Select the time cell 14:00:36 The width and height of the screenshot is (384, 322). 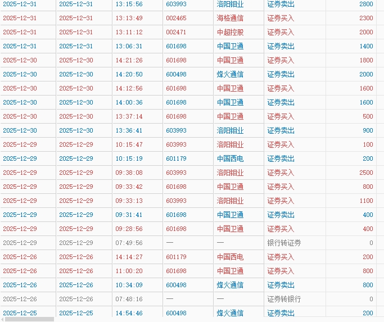pyautogui.click(x=129, y=102)
